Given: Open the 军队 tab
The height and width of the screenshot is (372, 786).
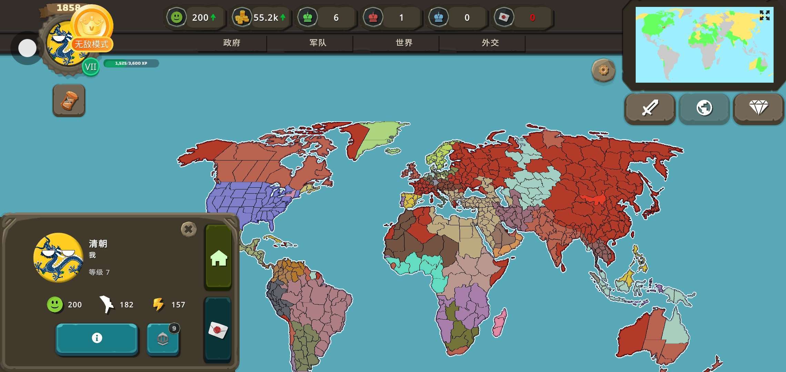Looking at the screenshot, I should pyautogui.click(x=318, y=43).
